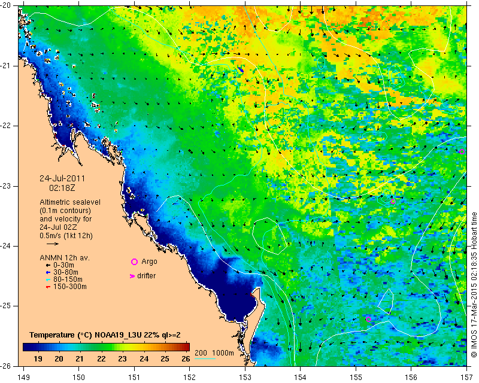The image size is (479, 383).
Task: Click the red ANMN marker at Fraser Island's tip
Action: pos(251,294)
